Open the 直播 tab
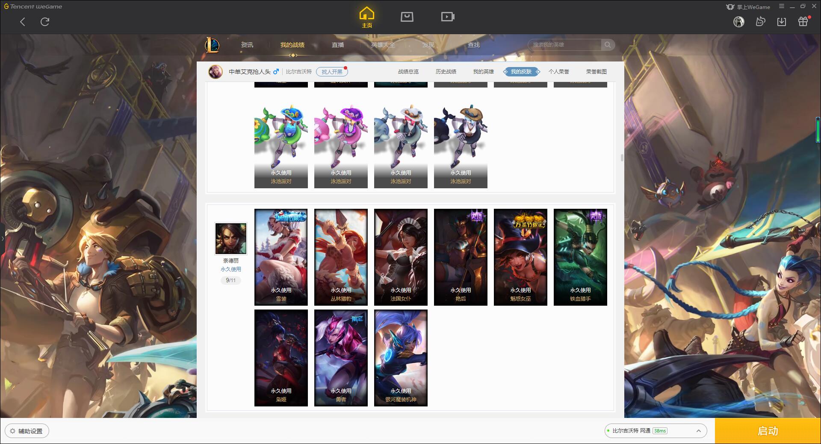 point(338,45)
